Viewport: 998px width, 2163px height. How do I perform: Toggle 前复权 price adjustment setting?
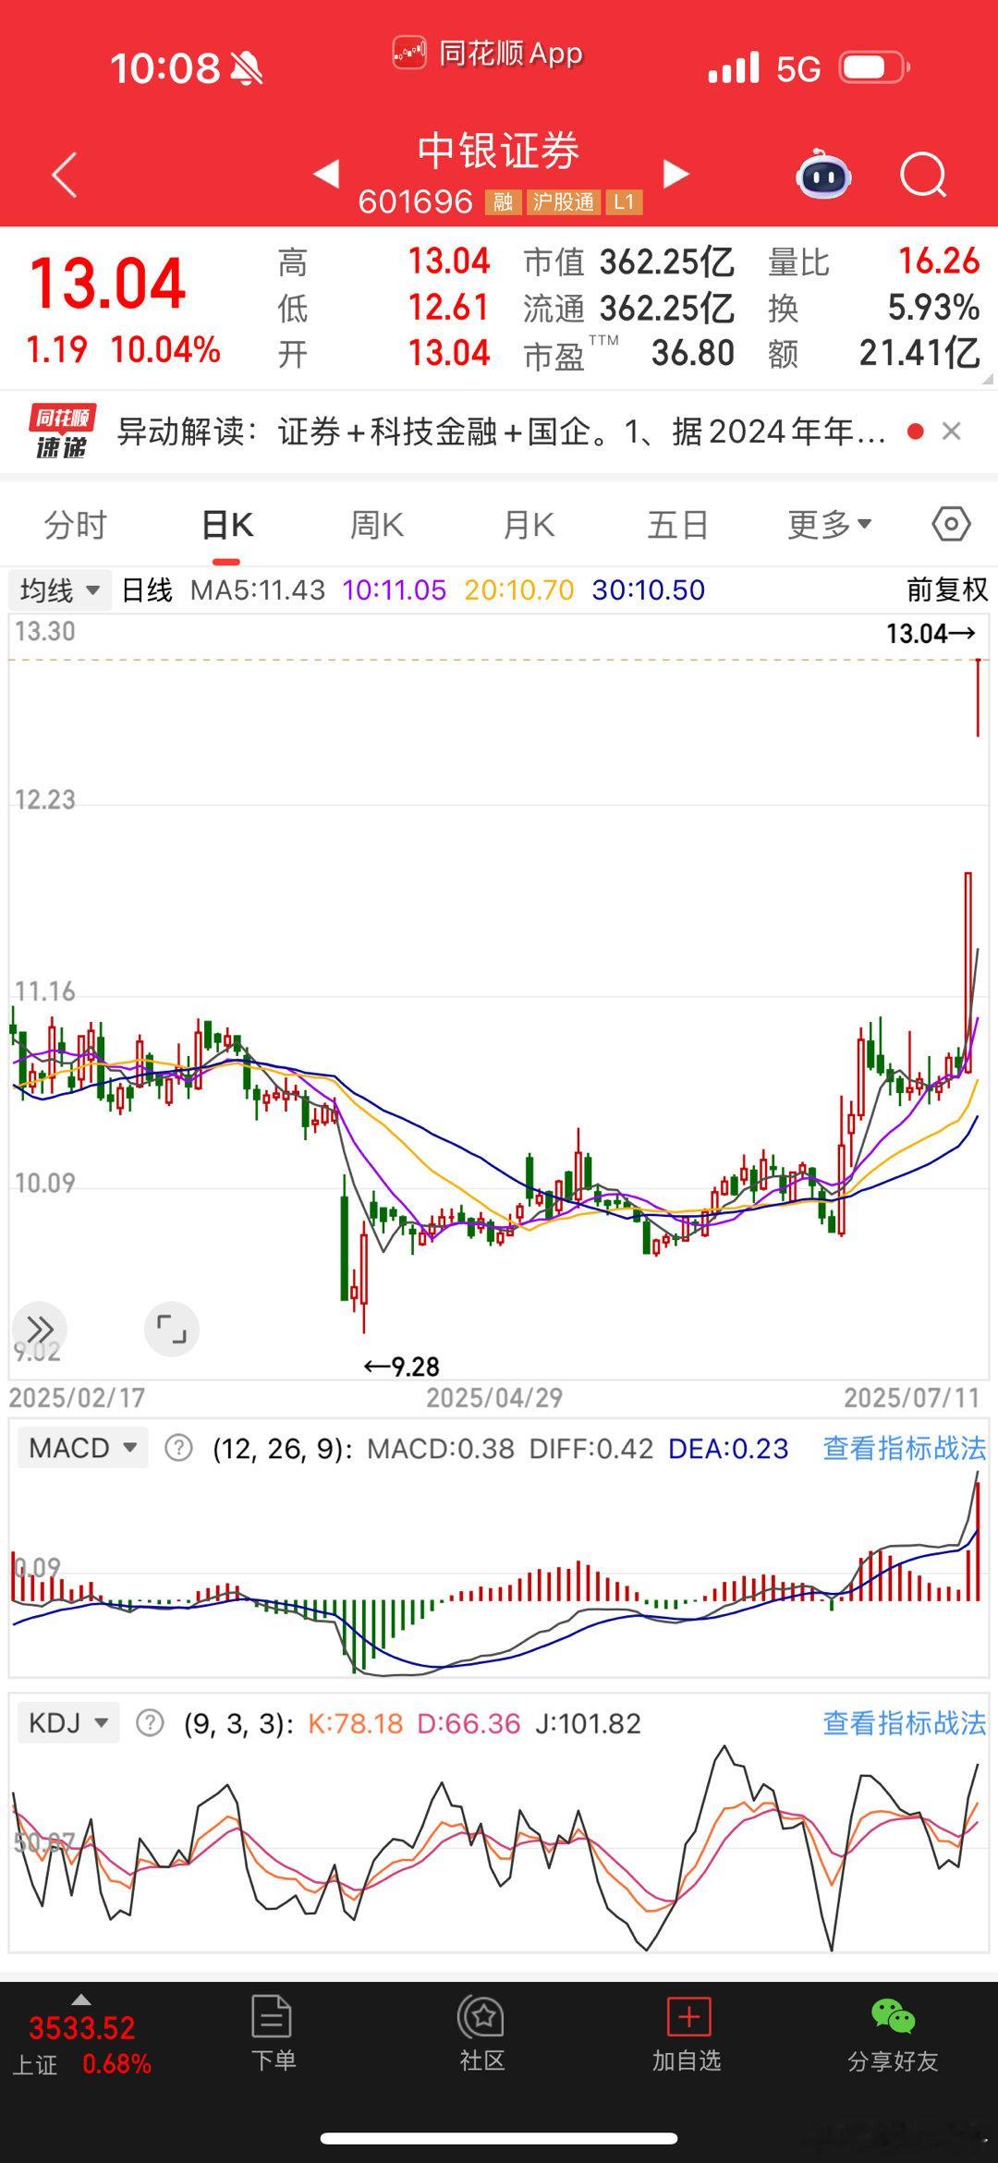pyautogui.click(x=946, y=589)
